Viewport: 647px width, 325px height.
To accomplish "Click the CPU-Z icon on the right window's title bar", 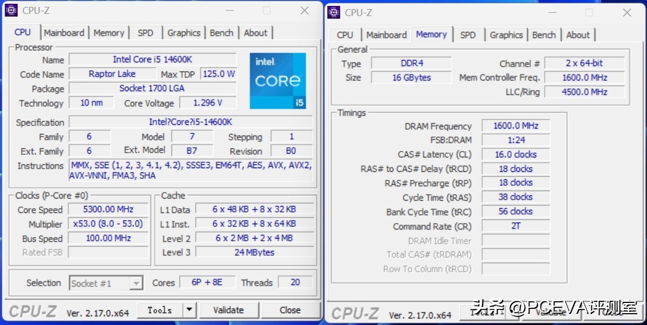I will click(x=333, y=12).
